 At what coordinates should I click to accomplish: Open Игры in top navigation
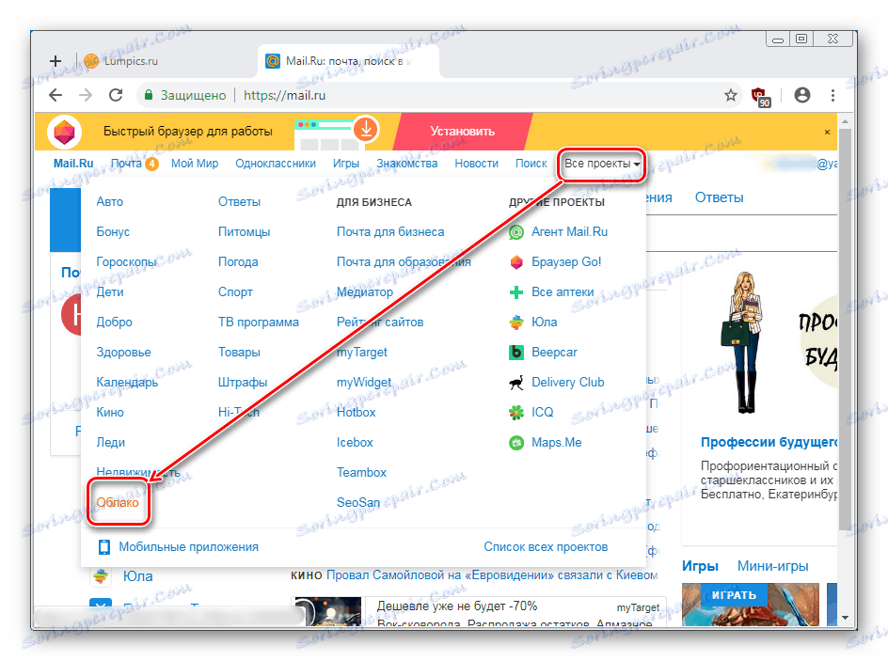345,164
